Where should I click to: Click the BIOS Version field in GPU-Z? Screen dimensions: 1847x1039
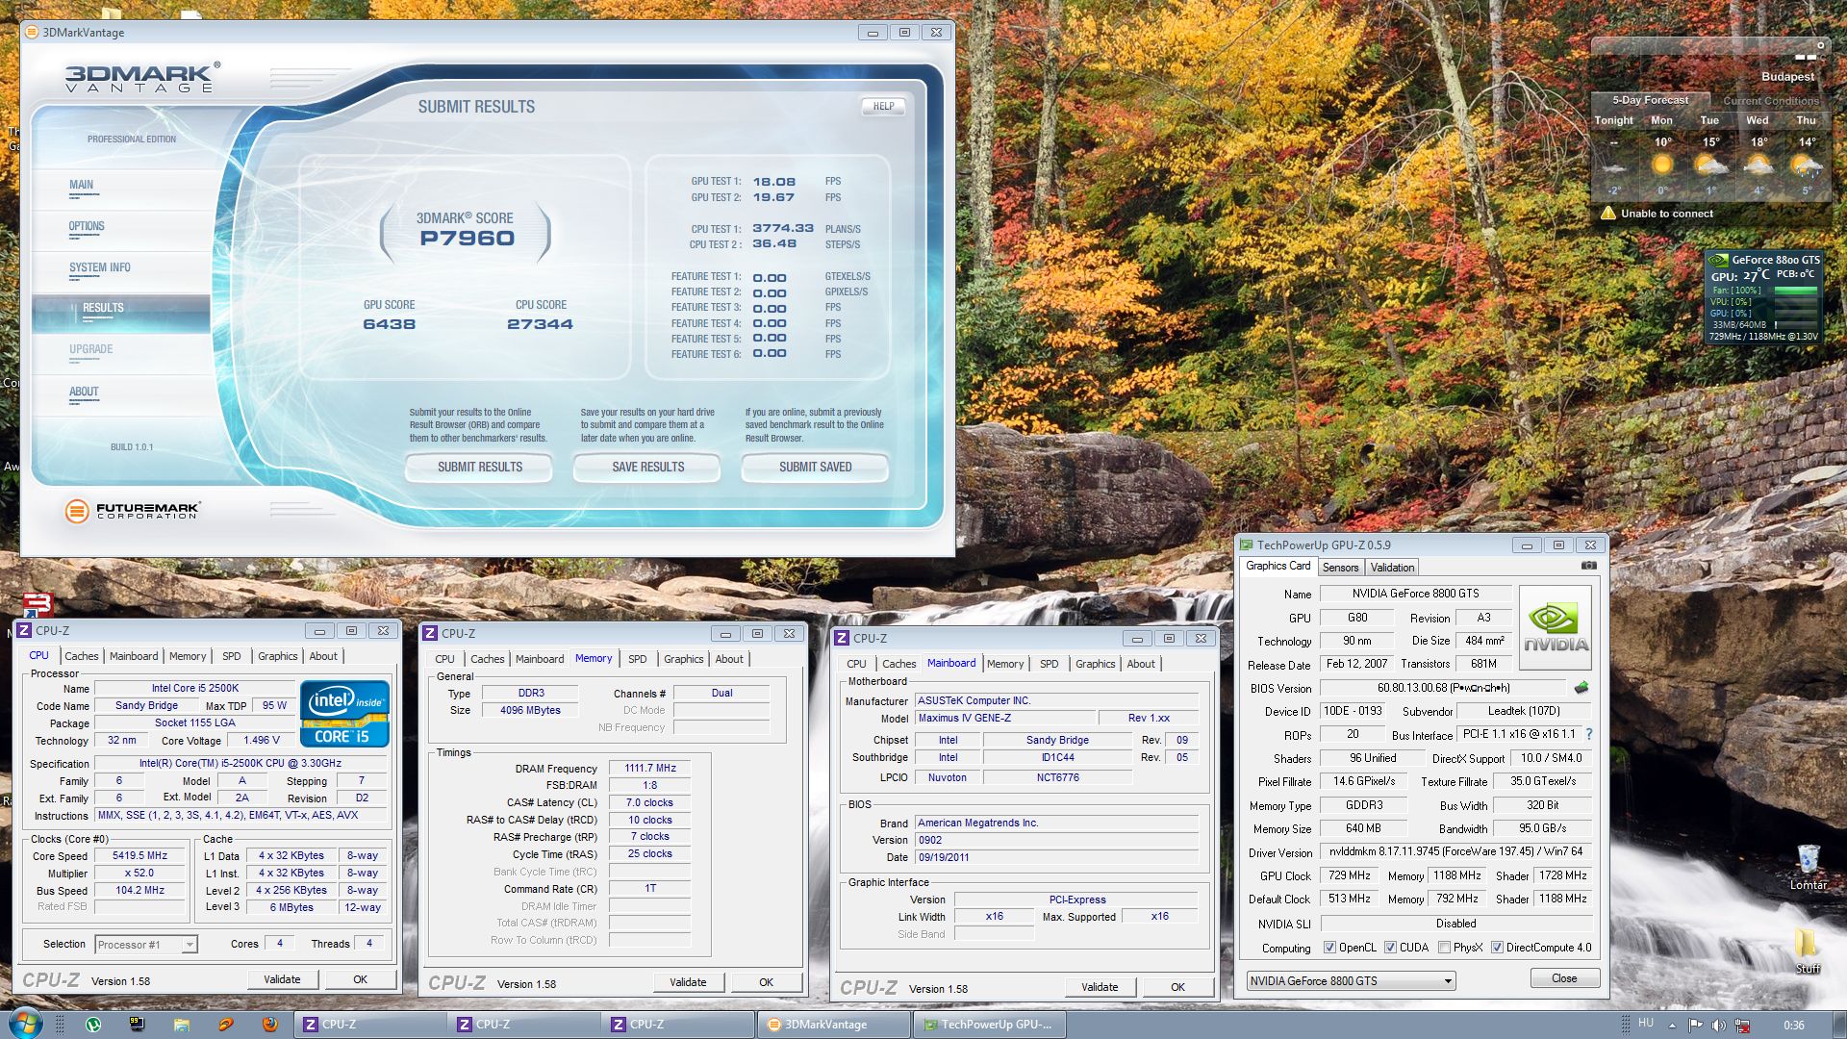coord(1443,688)
